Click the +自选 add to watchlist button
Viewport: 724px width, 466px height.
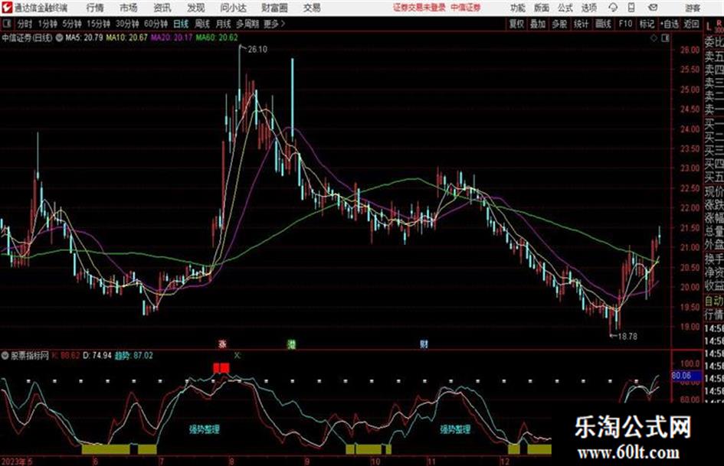[x=670, y=24]
